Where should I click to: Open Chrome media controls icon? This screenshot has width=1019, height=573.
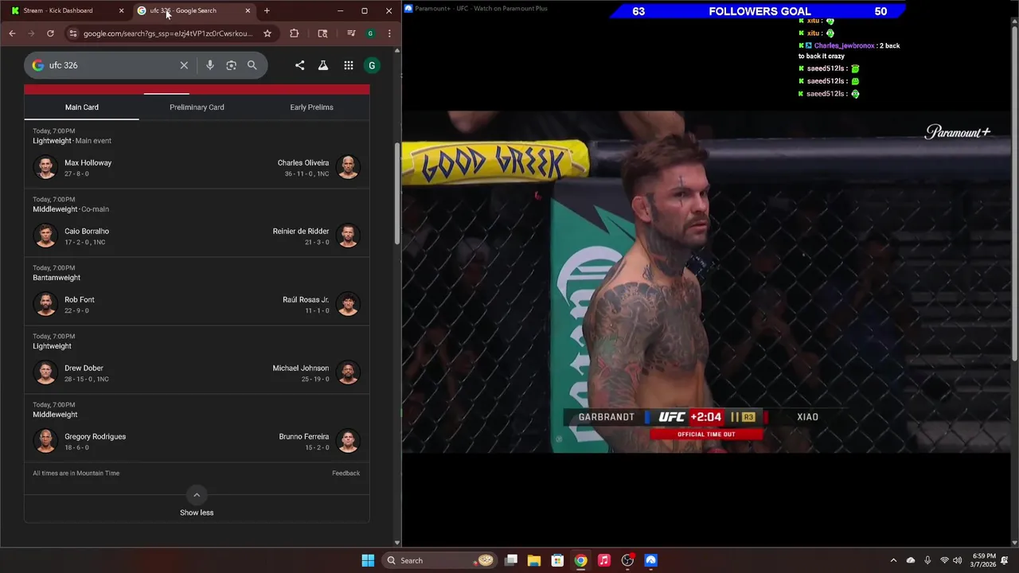tap(351, 33)
